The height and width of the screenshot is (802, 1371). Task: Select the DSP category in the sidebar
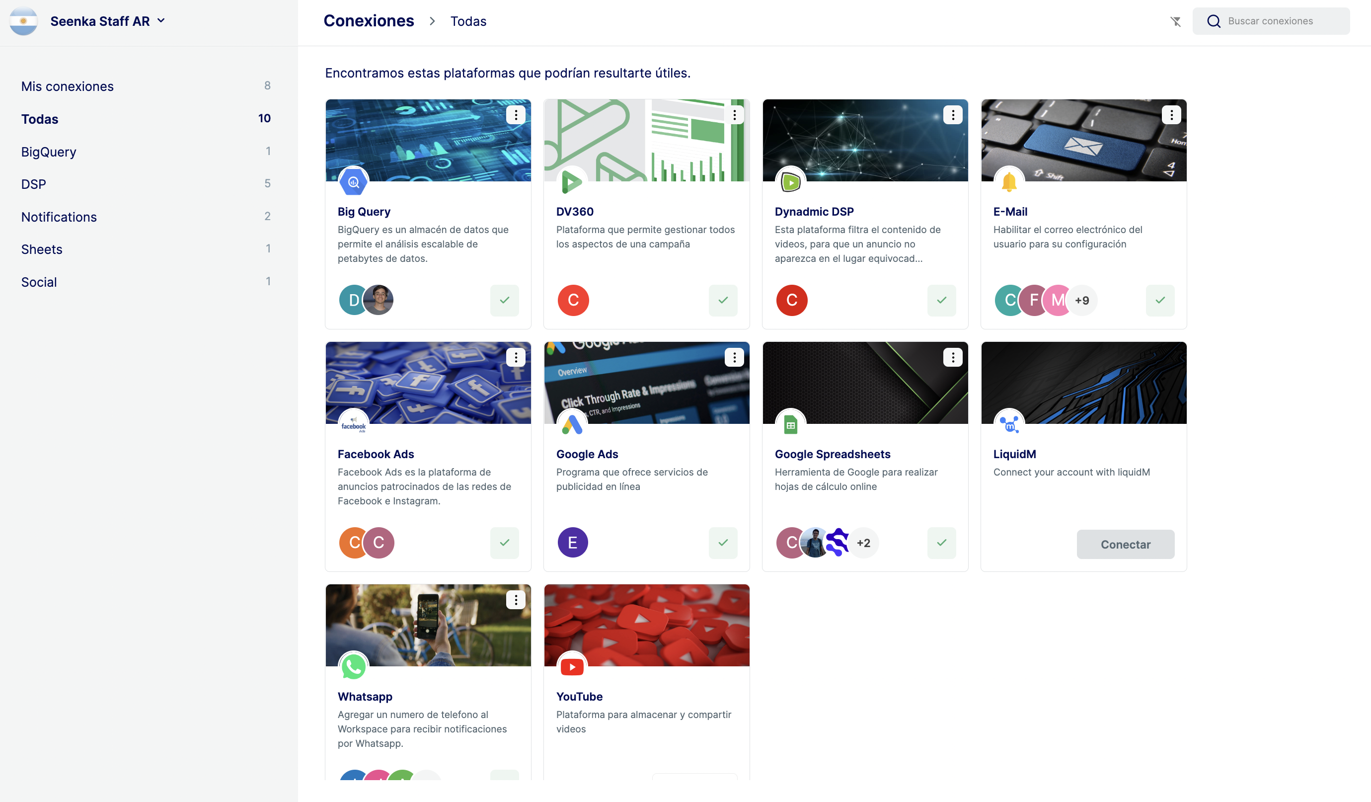(x=33, y=184)
